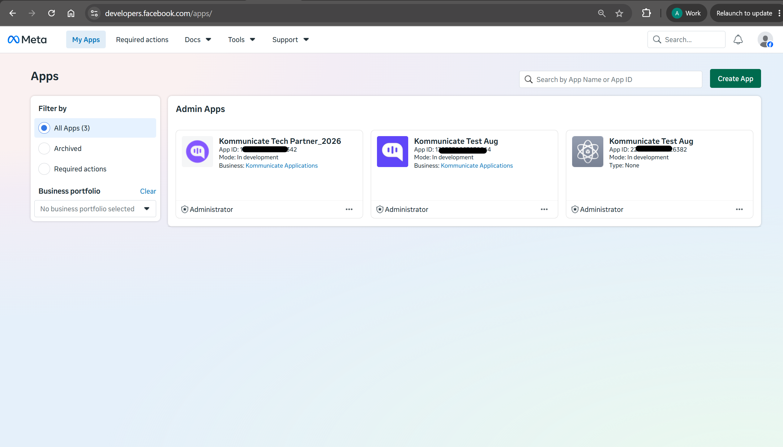
Task: Clear the business portfolio filter
Action: click(148, 191)
